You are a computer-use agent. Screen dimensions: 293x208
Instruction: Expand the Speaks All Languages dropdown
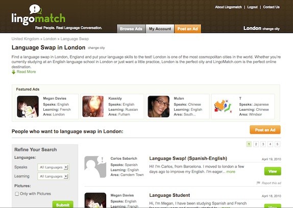pos(53,167)
